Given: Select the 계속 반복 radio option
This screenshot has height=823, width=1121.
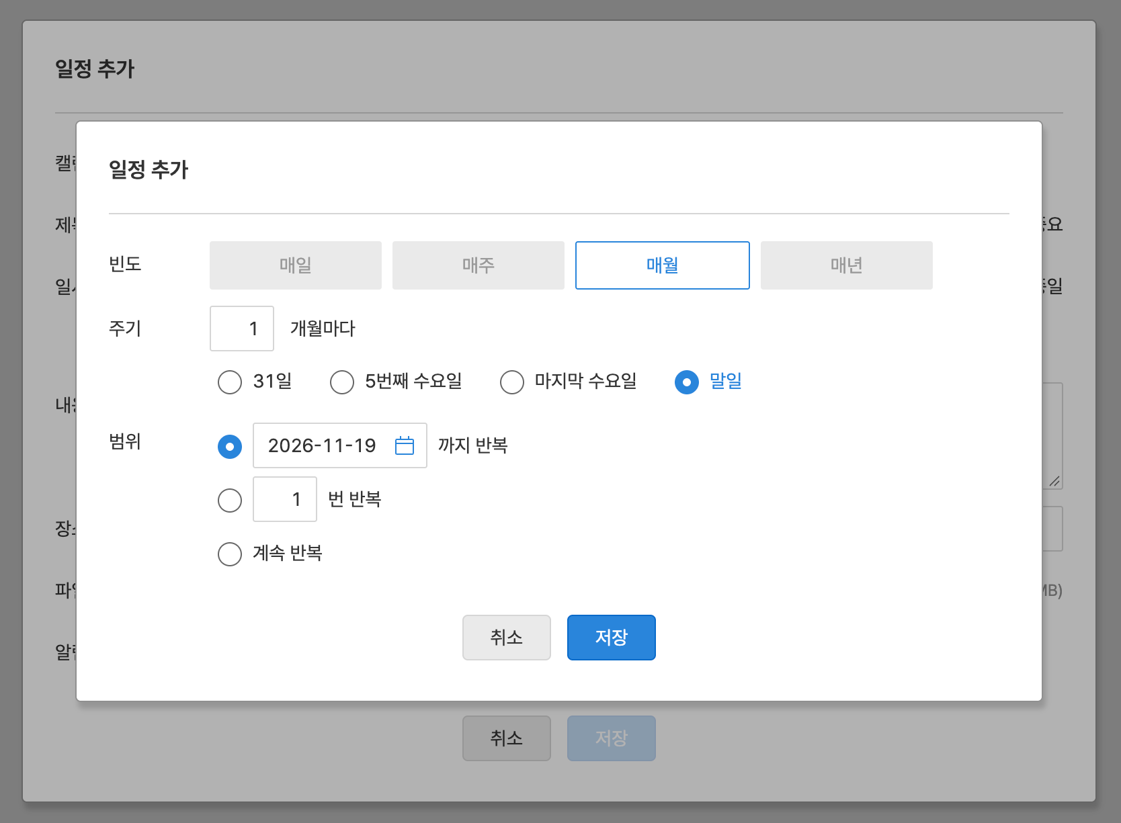Looking at the screenshot, I should (x=230, y=554).
